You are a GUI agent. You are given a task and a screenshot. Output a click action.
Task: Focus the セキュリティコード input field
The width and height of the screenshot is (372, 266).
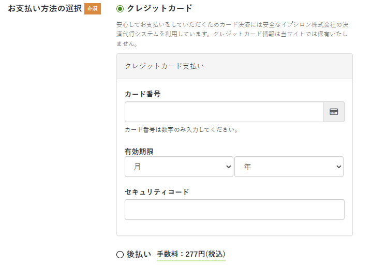point(235,210)
